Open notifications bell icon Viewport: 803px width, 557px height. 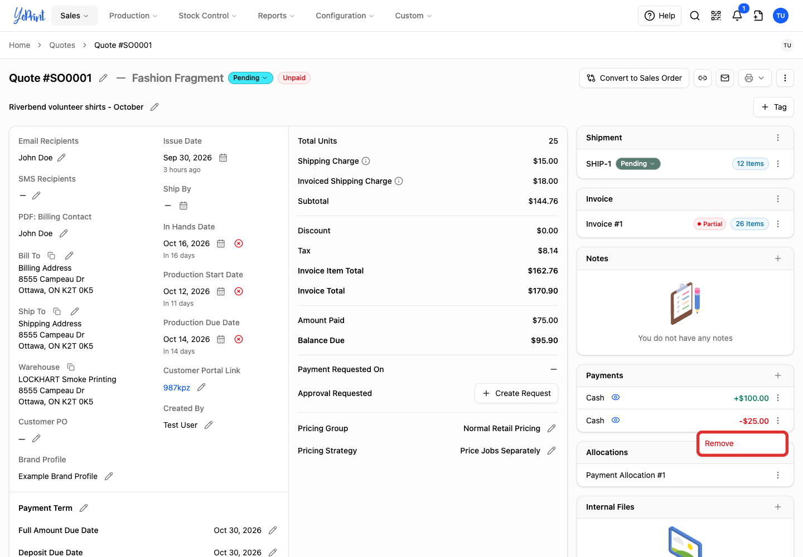coord(737,16)
